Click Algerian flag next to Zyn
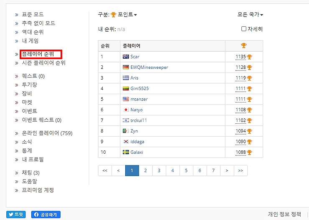309x220 pixels. click(x=126, y=131)
